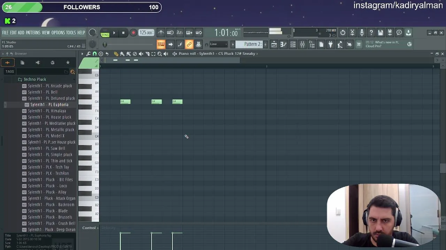Switch the SONG/PAT mode indicator
Screen dimensions: 446x250
(105, 33)
